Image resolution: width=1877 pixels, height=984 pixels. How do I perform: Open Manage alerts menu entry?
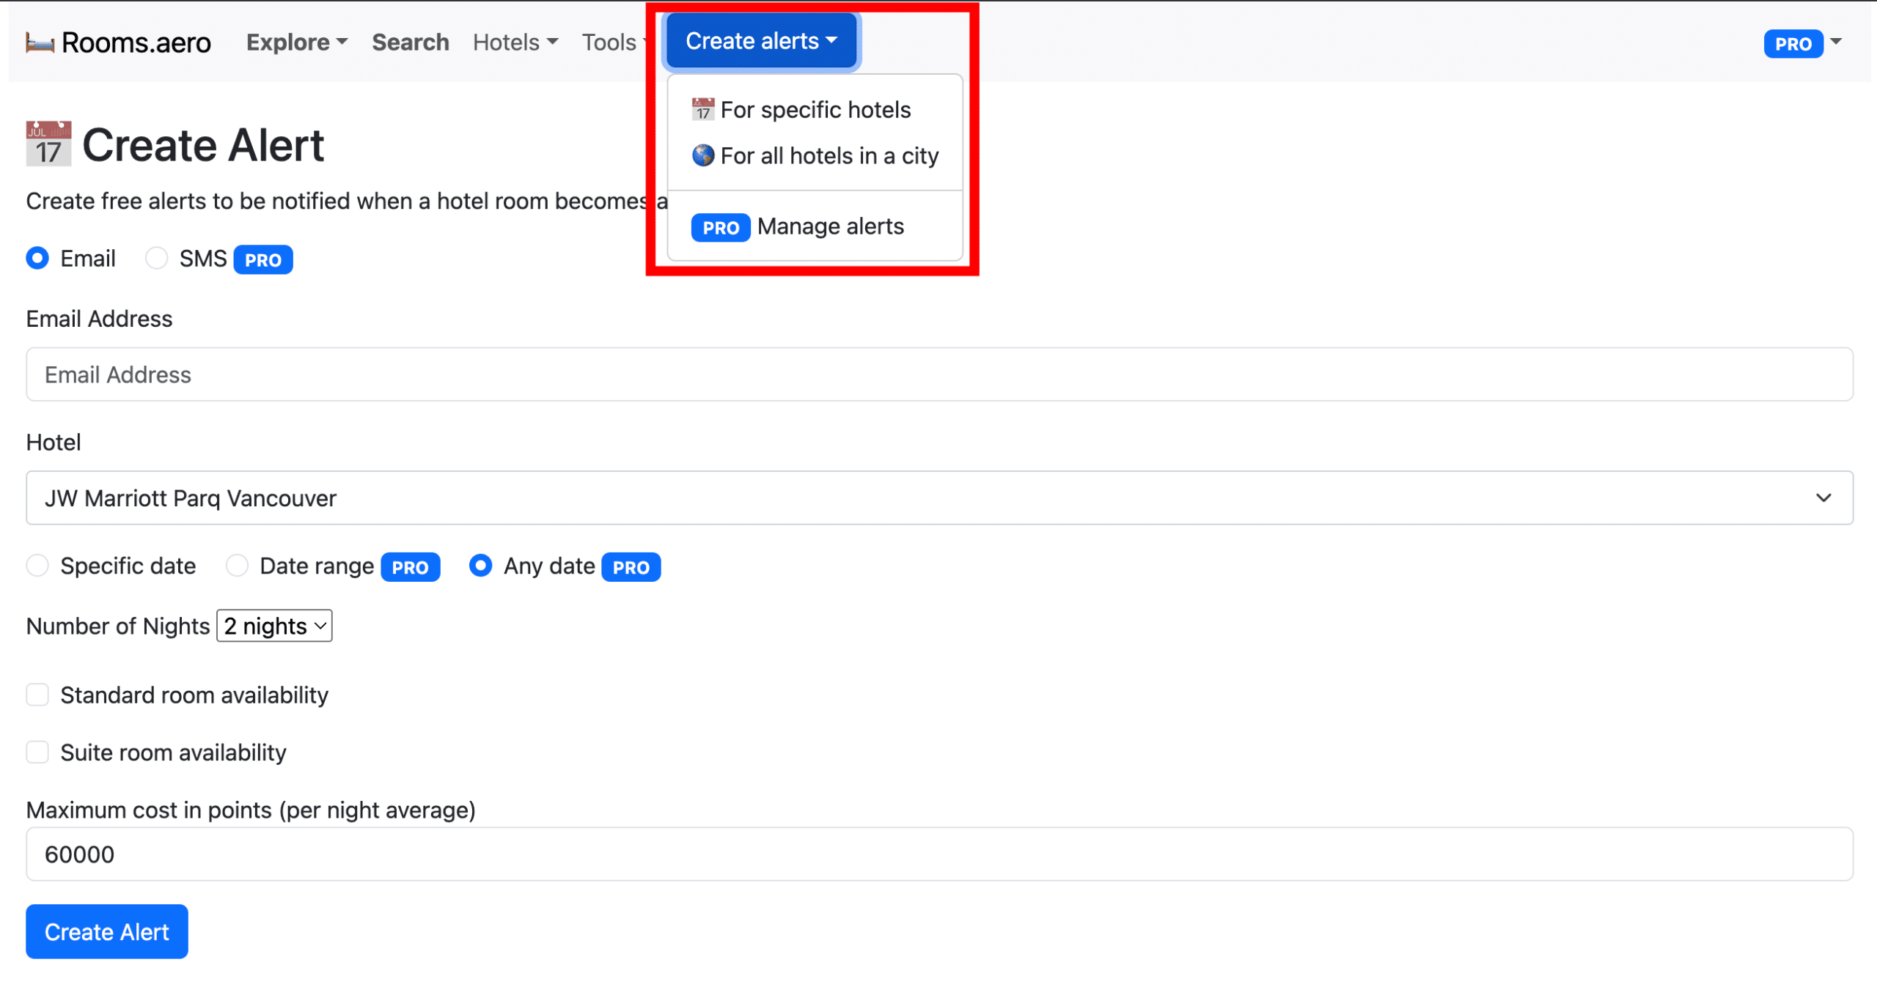click(830, 227)
